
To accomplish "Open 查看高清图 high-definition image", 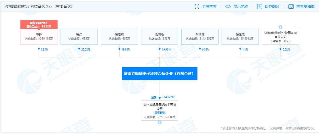I will coord(305,7).
